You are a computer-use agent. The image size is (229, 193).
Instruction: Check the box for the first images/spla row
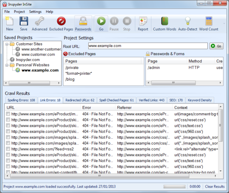pyautogui.click(x=8, y=137)
